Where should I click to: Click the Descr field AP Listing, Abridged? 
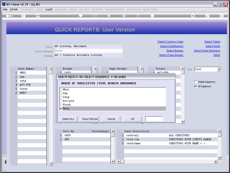click(x=88, y=46)
